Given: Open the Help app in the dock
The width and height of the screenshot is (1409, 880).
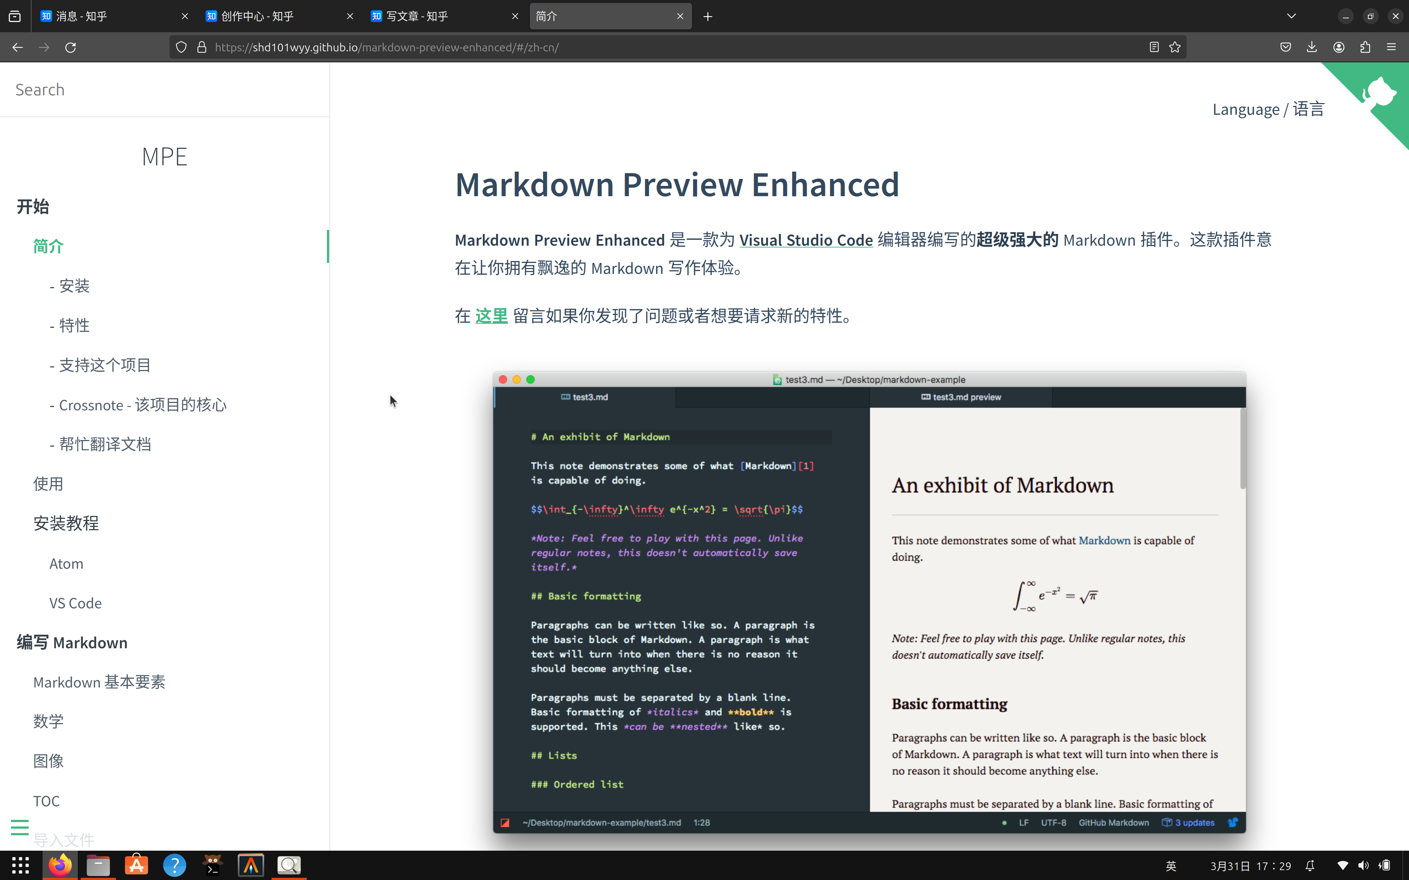Looking at the screenshot, I should 175,865.
